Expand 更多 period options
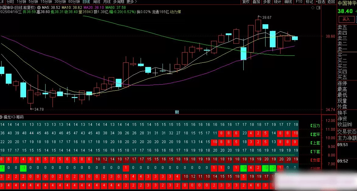 click(131, 2)
